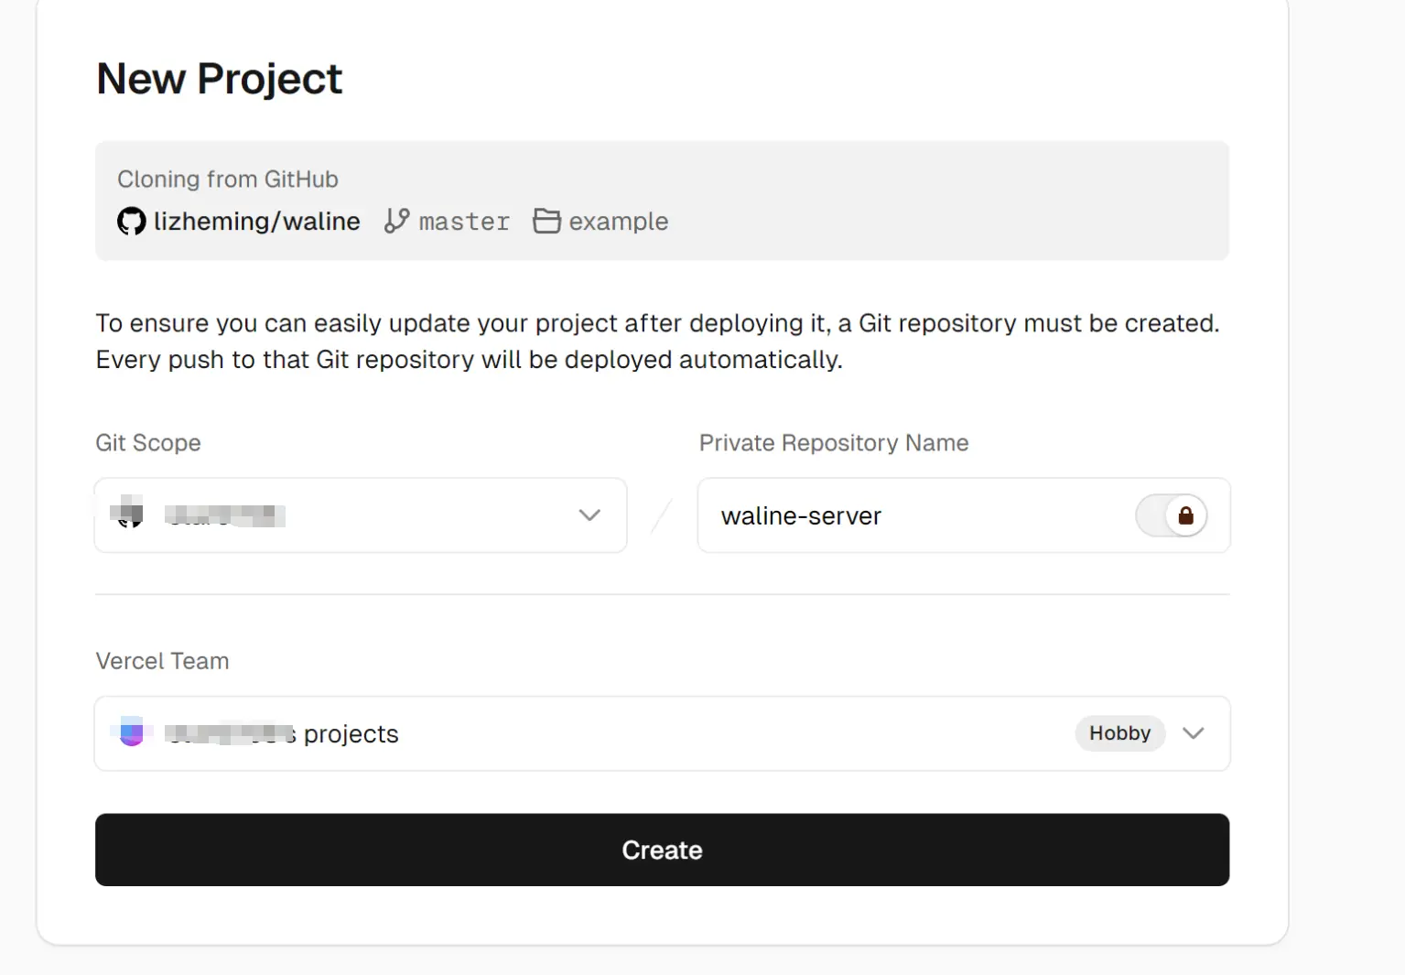Click the folder icon beside example
The image size is (1405, 975).
[x=546, y=222]
